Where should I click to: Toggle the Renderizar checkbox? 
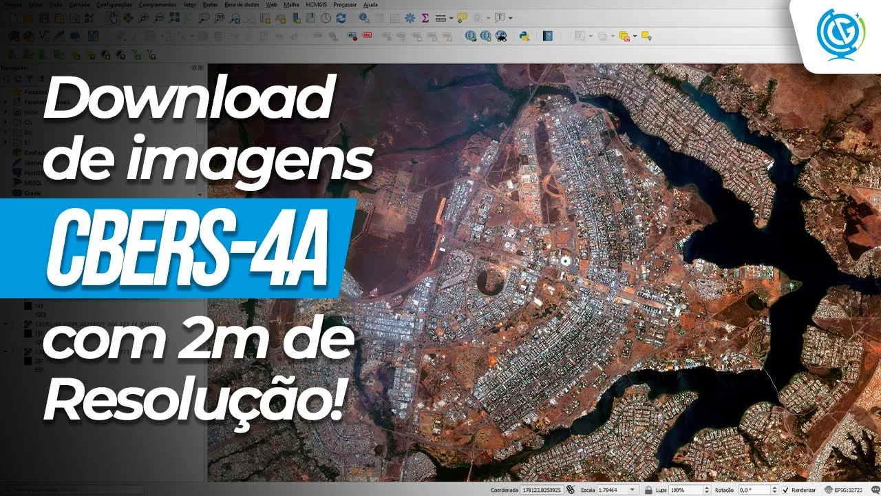pyautogui.click(x=785, y=490)
